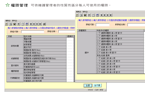Click the delete X icon in the 題目群組 window
Image resolution: width=145 pixels, height=94 pixels.
pyautogui.click(x=89, y=15)
